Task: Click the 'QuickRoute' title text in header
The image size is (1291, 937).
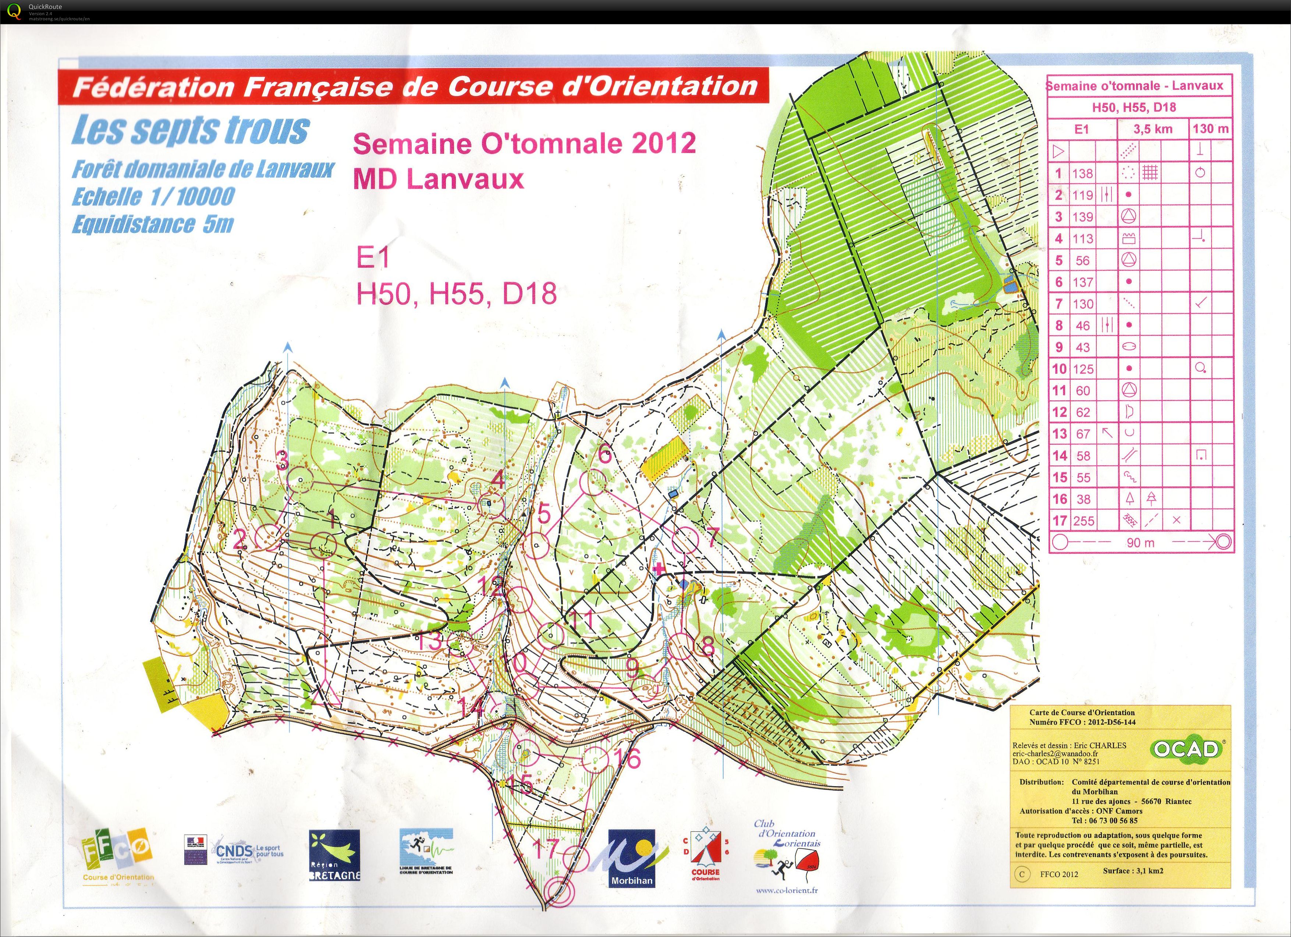Action: point(46,7)
